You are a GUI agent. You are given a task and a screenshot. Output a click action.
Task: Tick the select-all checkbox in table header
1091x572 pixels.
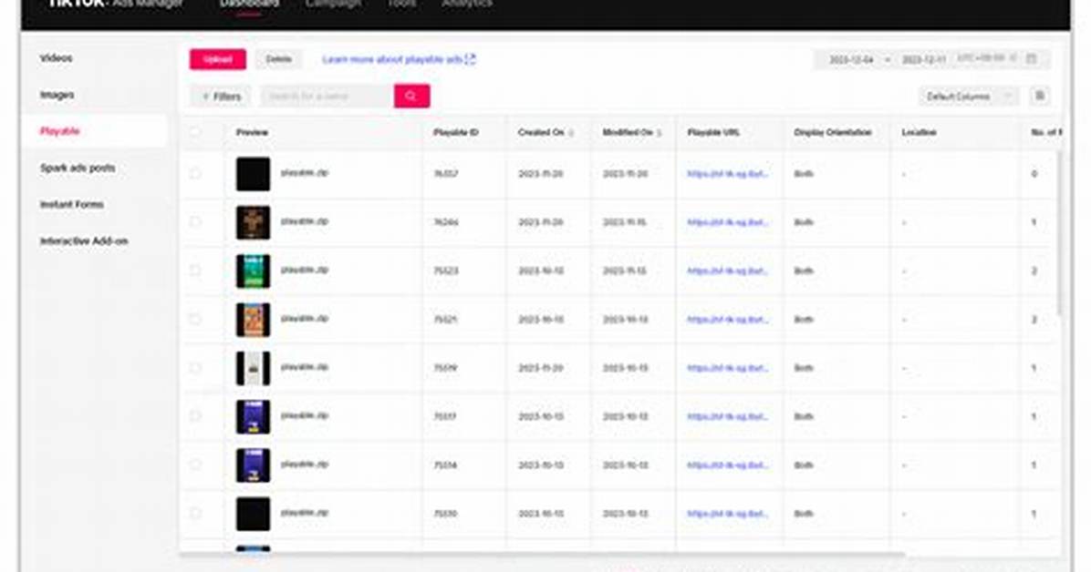coord(195,132)
